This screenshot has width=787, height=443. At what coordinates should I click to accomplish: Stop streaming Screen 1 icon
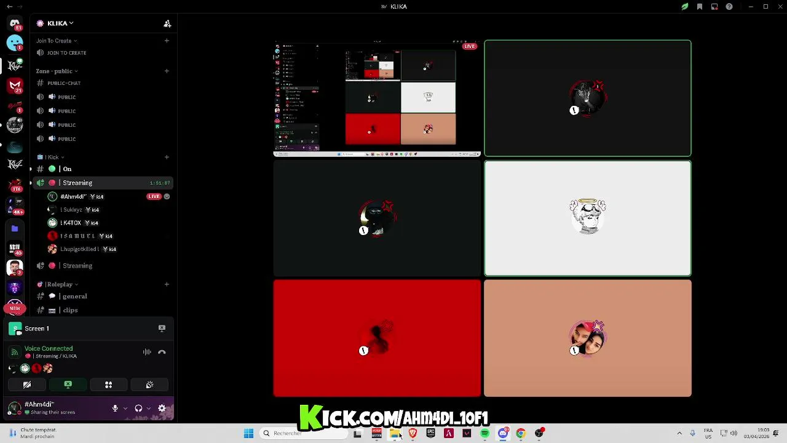tap(162, 329)
